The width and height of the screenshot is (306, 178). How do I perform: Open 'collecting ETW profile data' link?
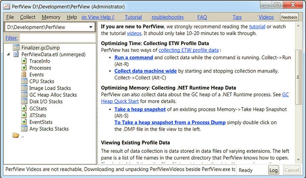click(189, 50)
